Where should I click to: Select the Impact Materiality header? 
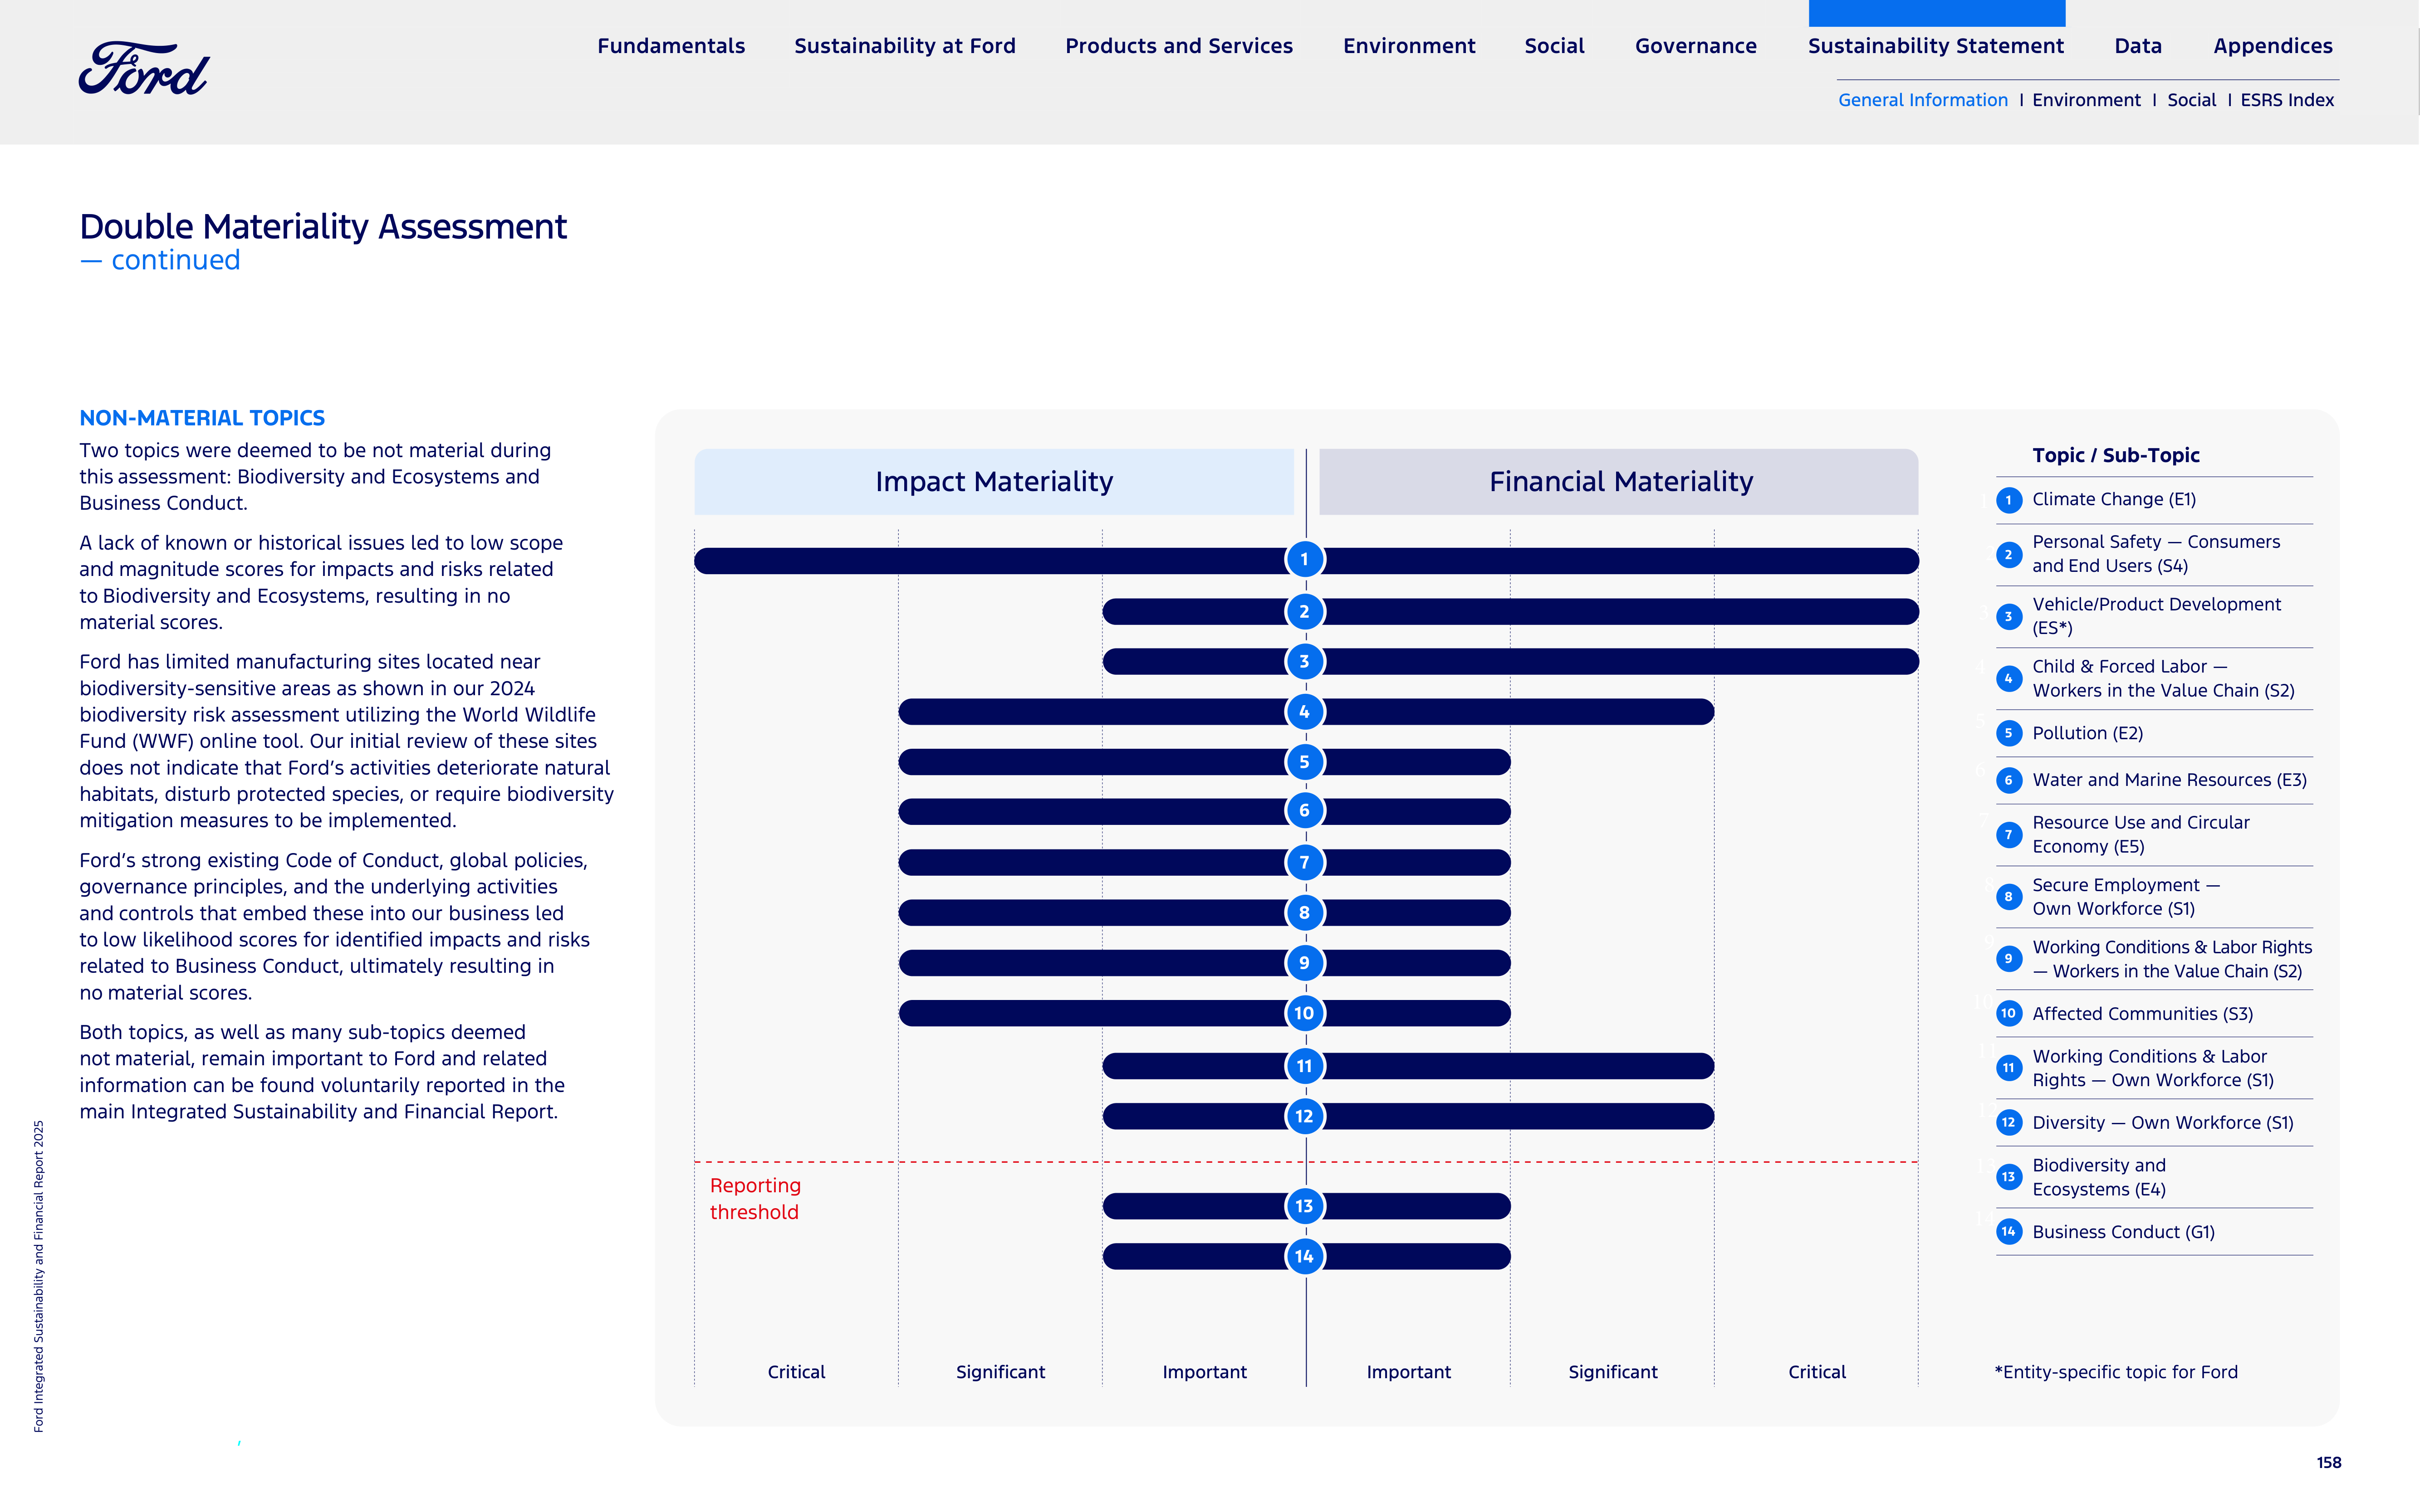pos(994,482)
